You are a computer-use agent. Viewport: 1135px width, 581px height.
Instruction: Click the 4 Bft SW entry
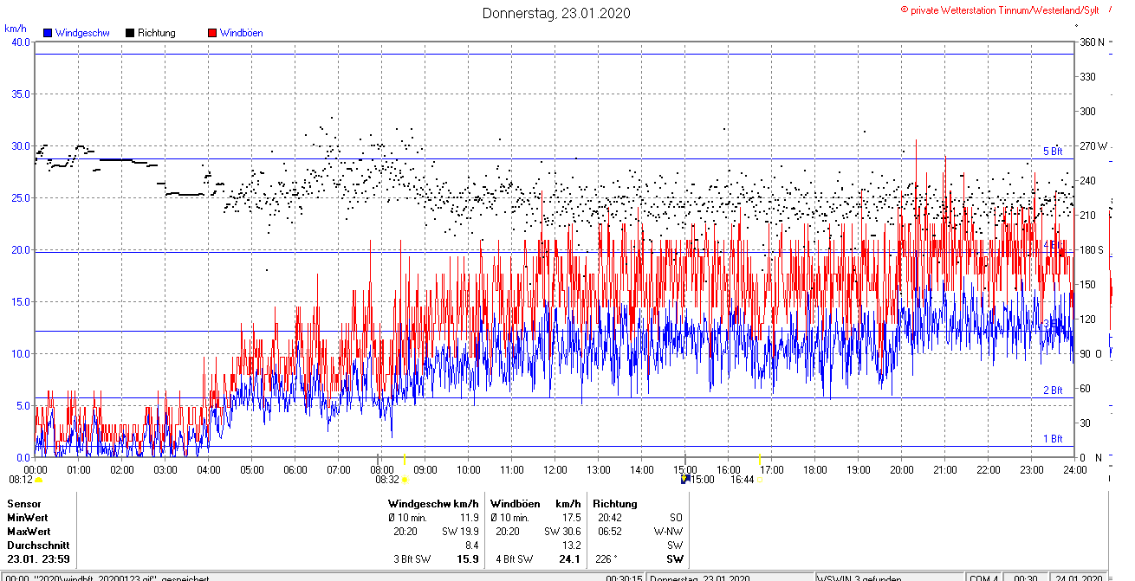(515, 559)
